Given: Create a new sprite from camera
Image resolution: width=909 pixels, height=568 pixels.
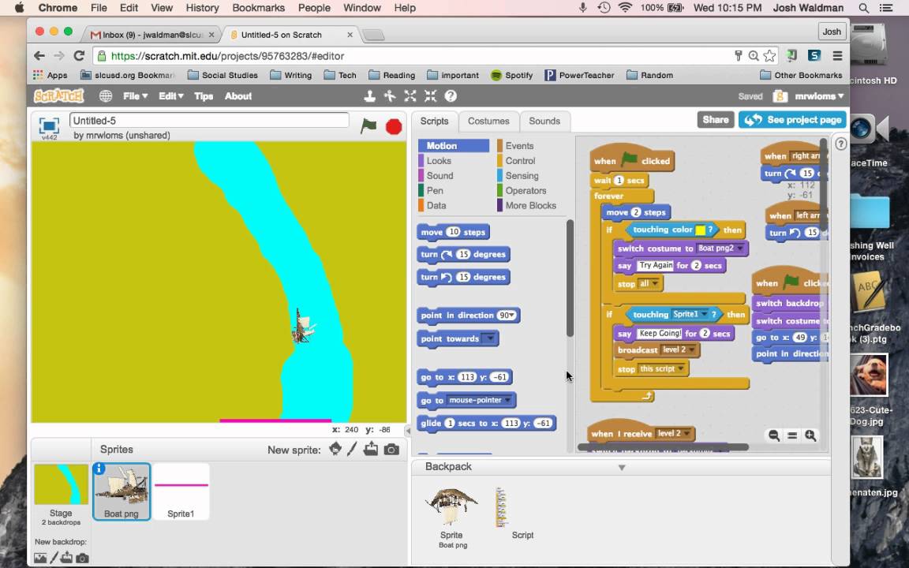Looking at the screenshot, I should pos(391,449).
